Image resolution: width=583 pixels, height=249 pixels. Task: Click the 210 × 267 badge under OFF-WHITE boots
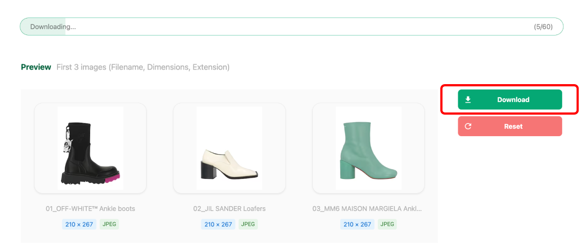tap(79, 224)
